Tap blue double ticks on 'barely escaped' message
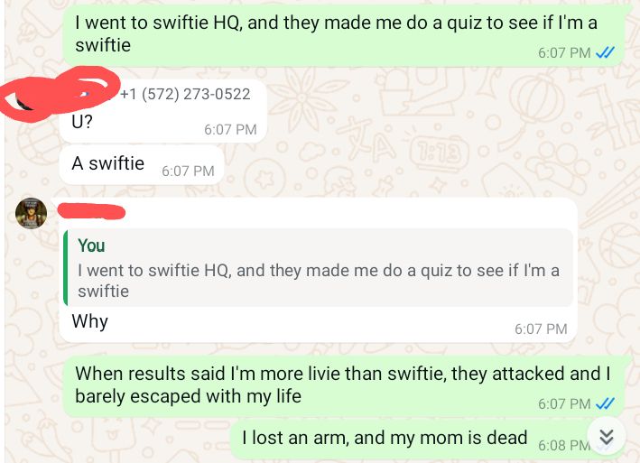 [x=606, y=403]
